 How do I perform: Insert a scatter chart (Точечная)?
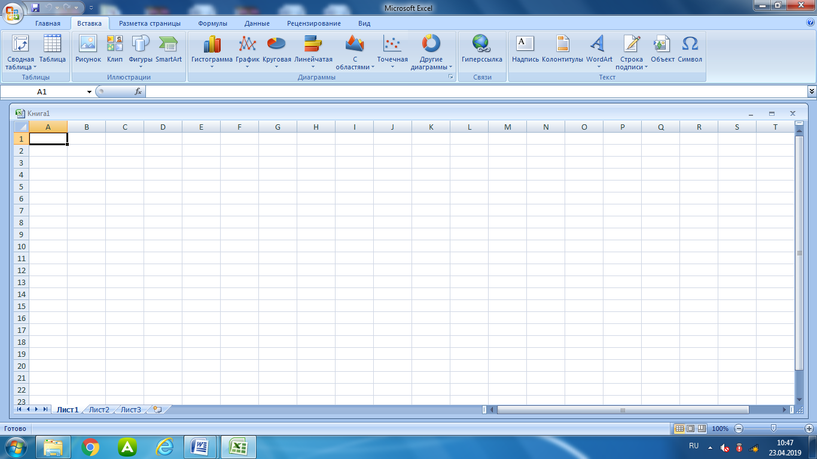point(392,52)
